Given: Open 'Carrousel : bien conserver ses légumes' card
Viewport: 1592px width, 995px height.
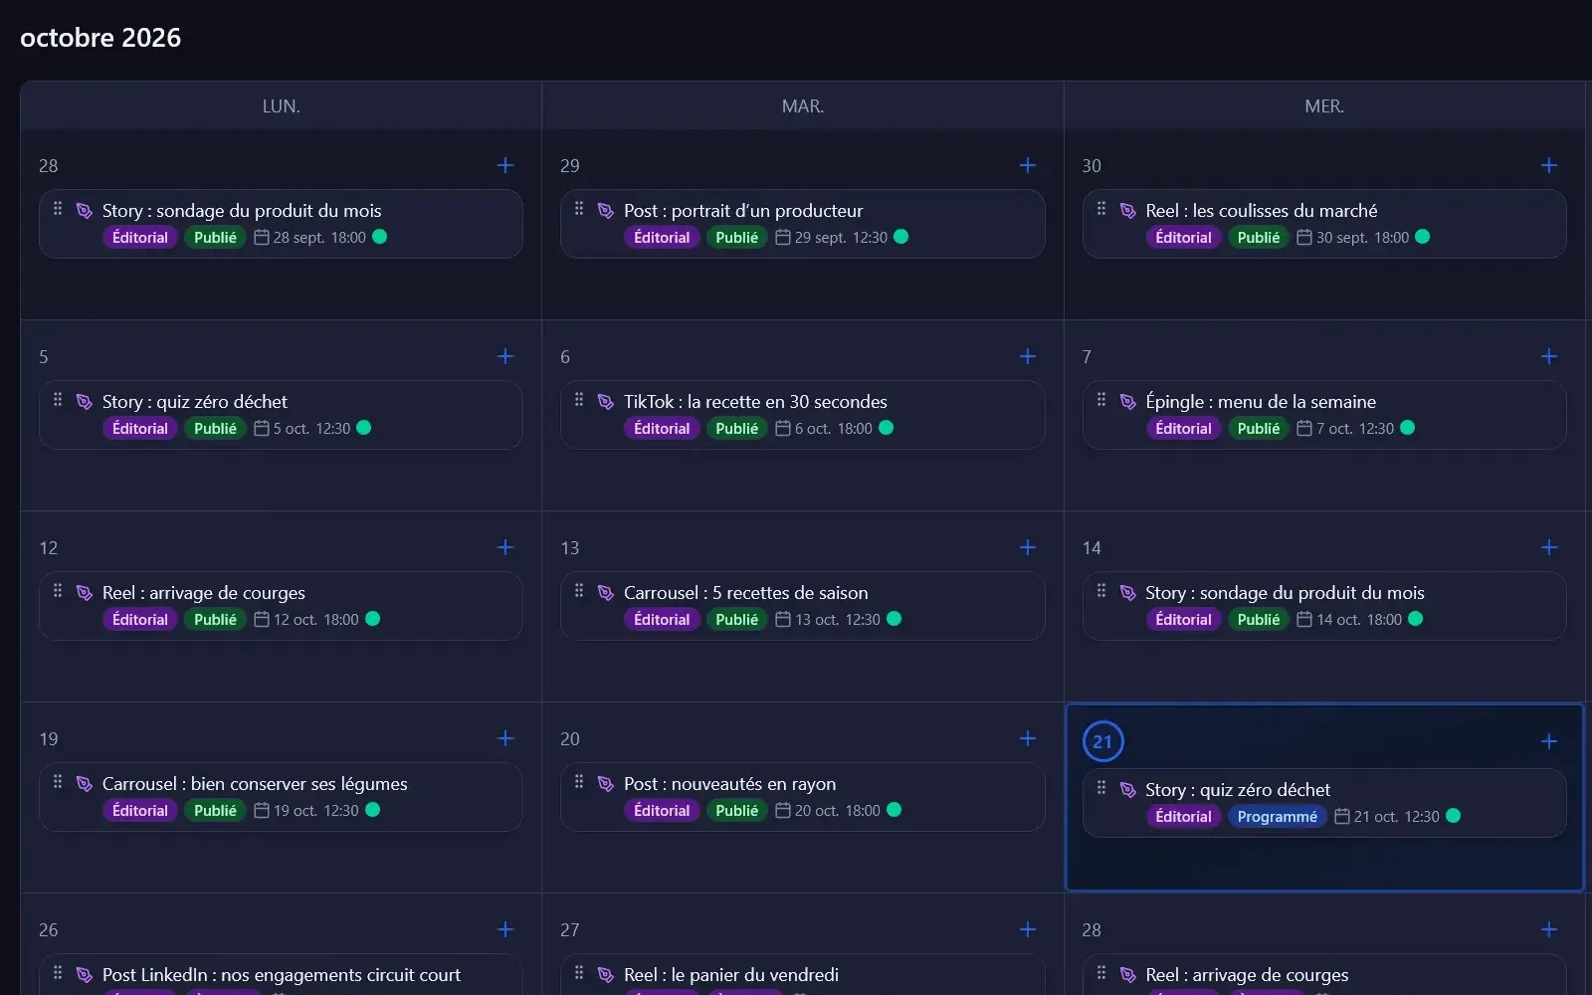Looking at the screenshot, I should click(281, 797).
